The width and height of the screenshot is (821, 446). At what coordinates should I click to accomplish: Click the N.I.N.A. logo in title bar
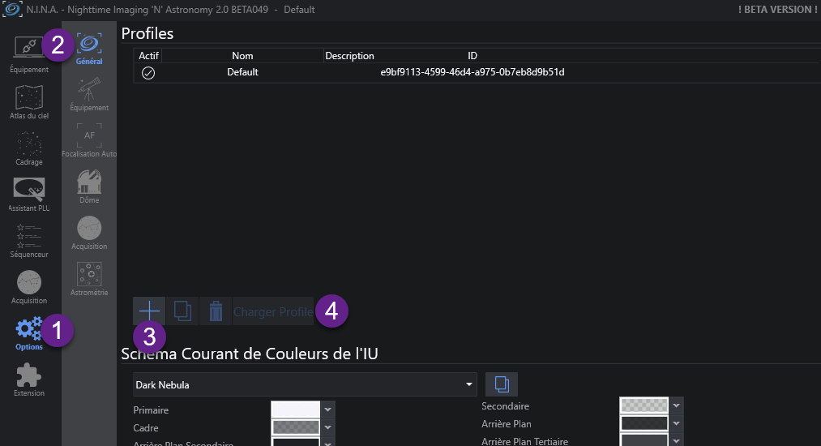(x=12, y=10)
